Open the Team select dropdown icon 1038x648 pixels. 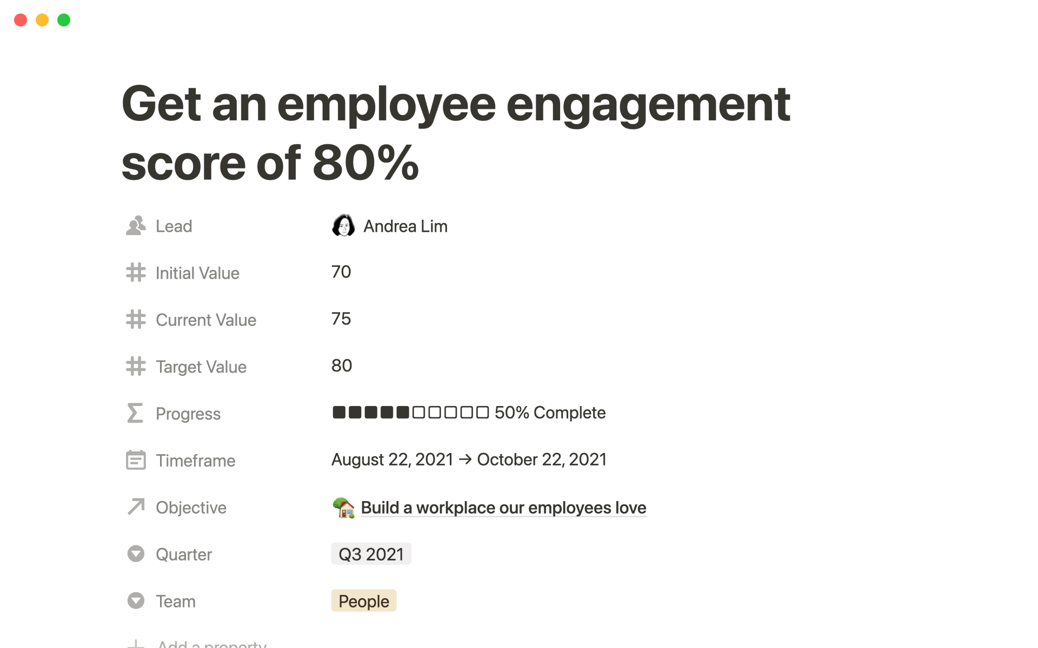tap(136, 600)
